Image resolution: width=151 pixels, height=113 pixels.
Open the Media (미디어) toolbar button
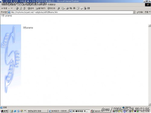51,8
